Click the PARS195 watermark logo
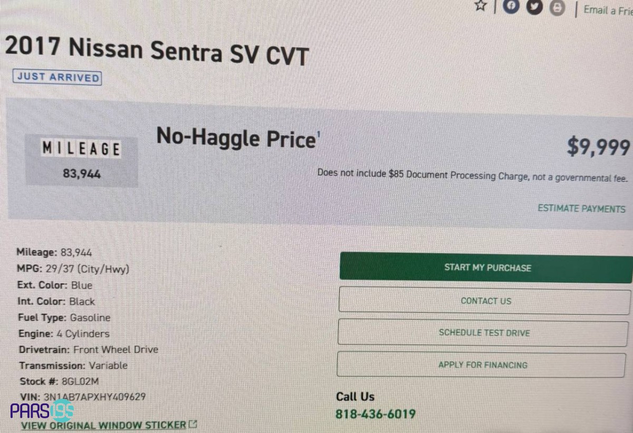Viewport: 633px width, 433px height. point(42,409)
